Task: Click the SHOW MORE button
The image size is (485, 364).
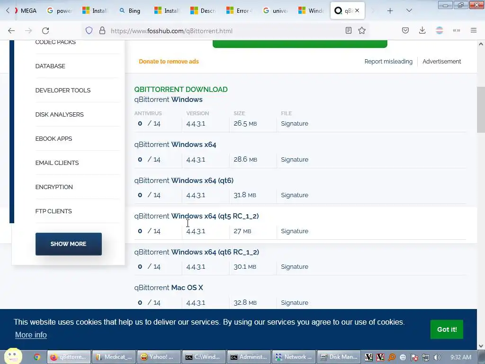Action: (68, 244)
